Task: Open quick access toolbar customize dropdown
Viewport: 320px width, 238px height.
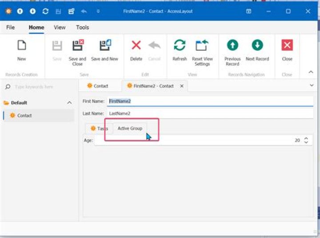Action: pyautogui.click(x=98, y=11)
